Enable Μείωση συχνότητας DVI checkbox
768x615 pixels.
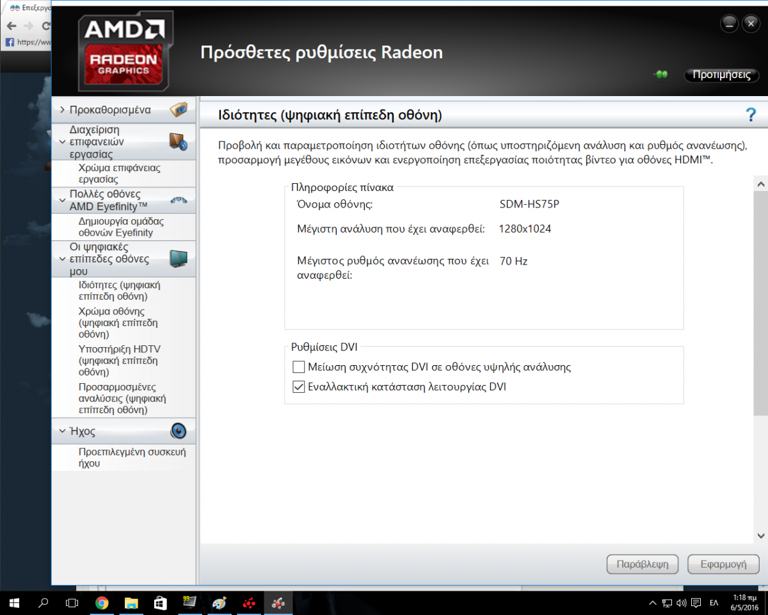(298, 367)
